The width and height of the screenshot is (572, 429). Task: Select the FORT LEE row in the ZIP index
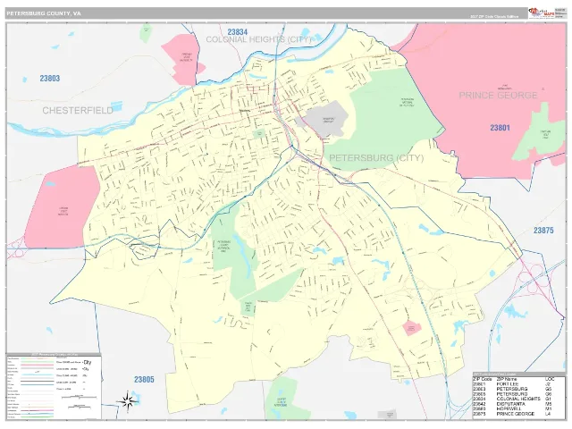click(514, 384)
